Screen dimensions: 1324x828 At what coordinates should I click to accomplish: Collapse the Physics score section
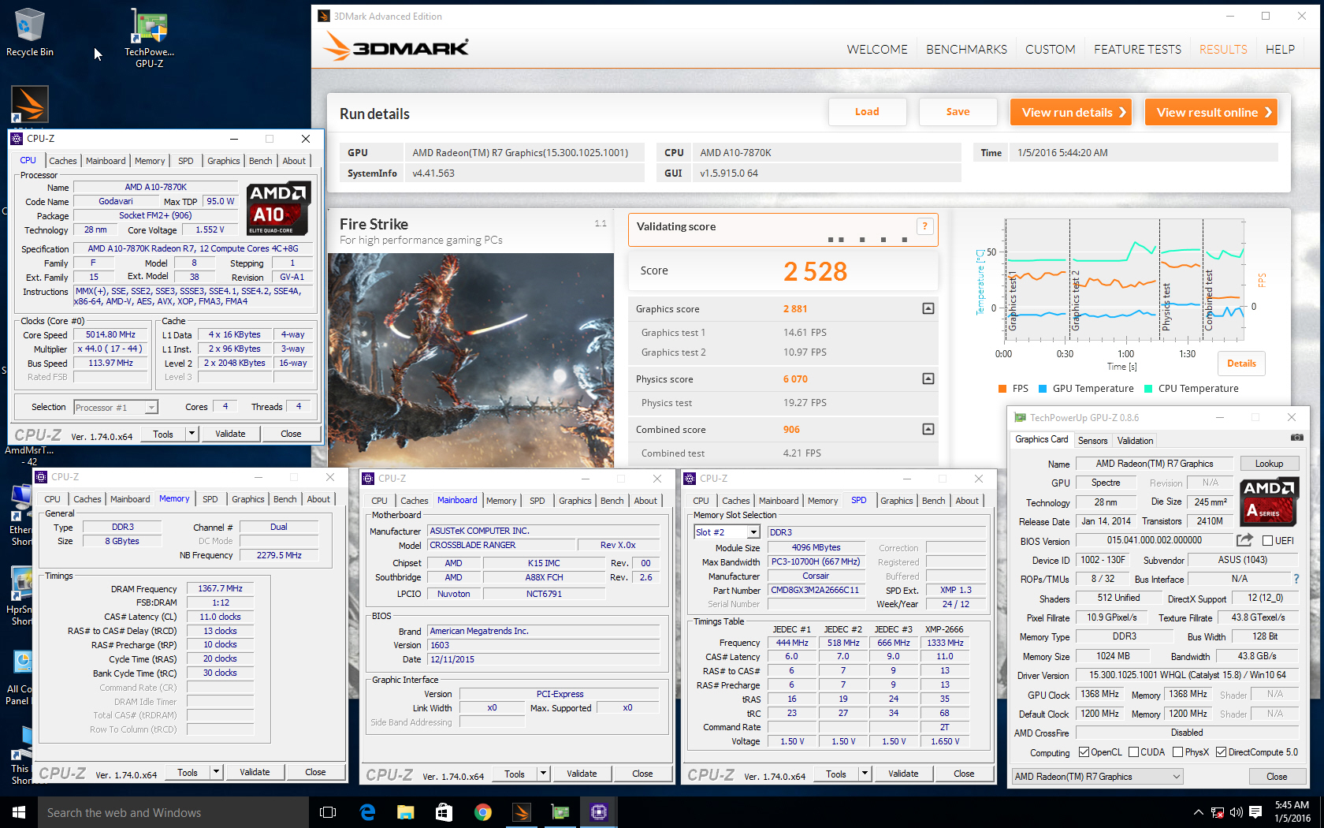(928, 379)
